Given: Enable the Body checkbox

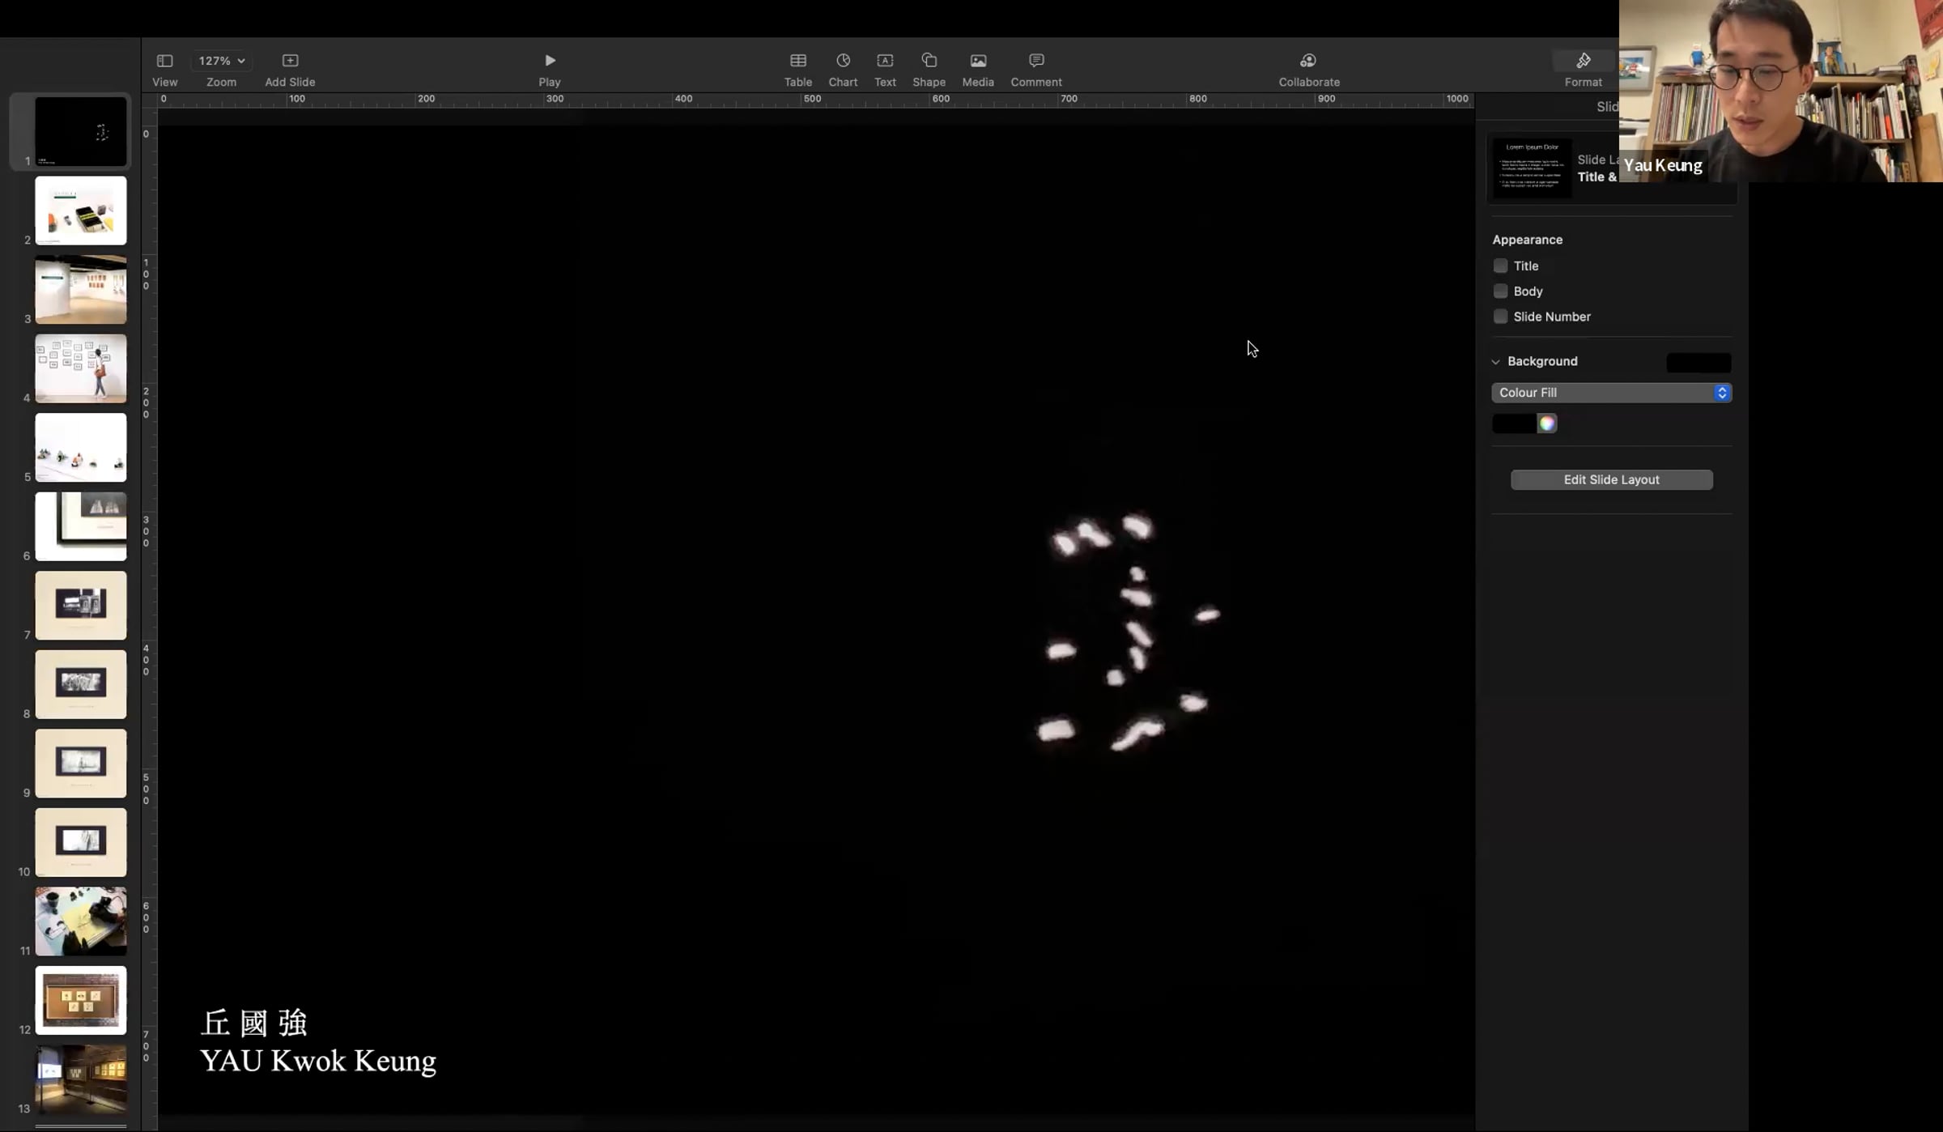Looking at the screenshot, I should (x=1500, y=291).
